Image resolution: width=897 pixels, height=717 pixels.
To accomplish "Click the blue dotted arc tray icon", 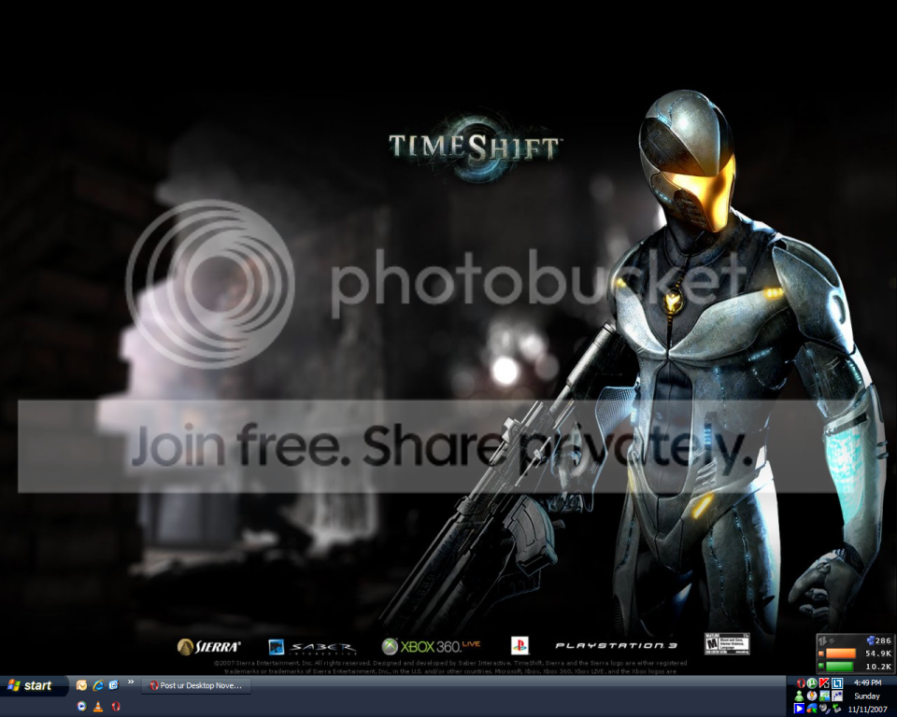I will 837,696.
